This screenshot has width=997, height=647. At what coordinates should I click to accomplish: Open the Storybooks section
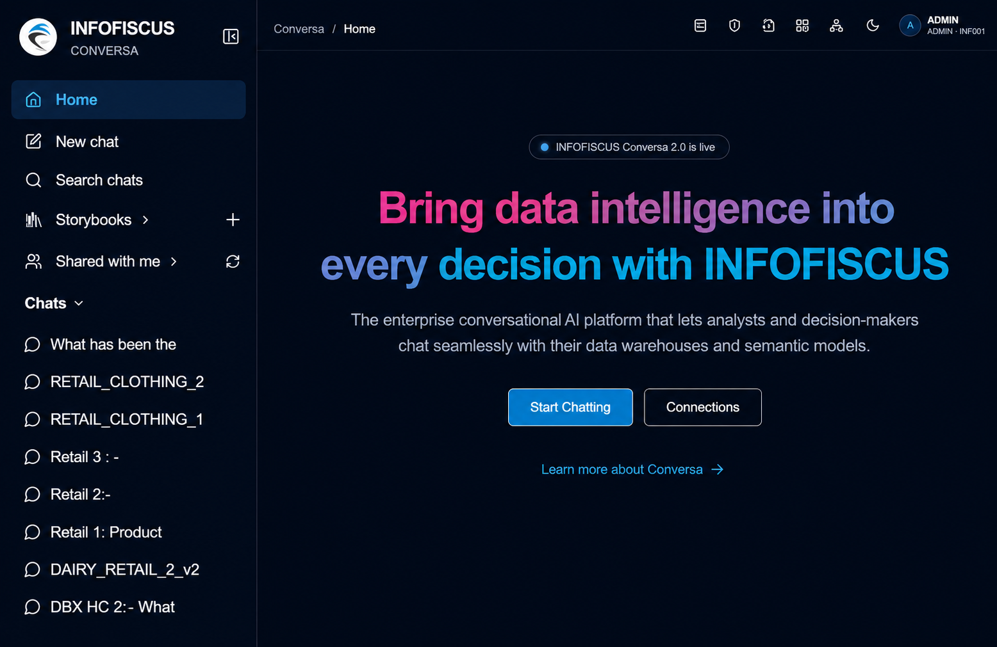coord(94,220)
